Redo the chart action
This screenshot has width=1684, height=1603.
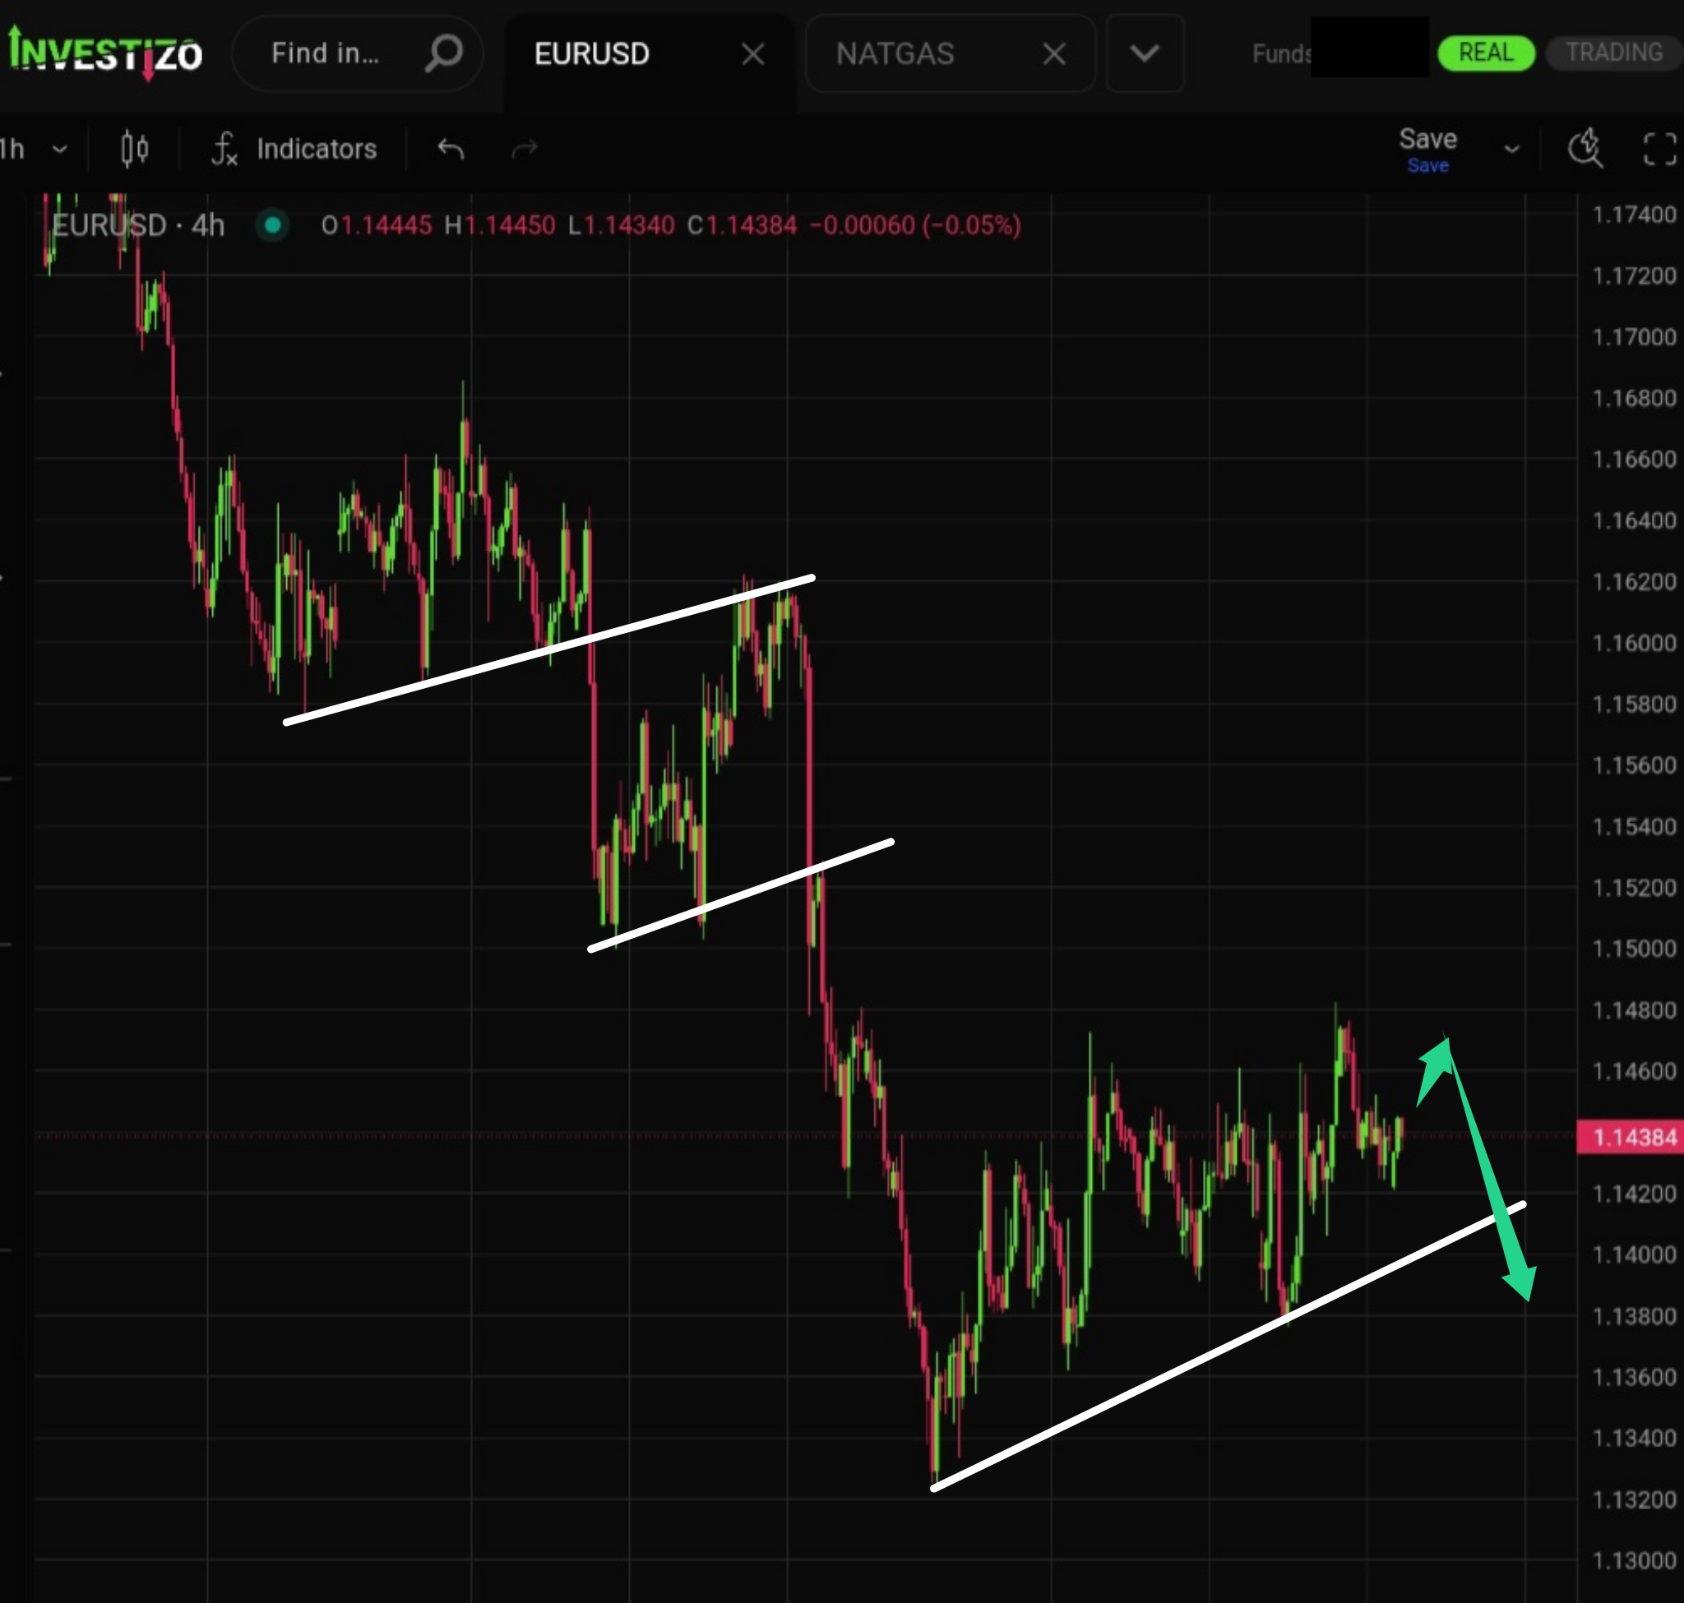[524, 149]
